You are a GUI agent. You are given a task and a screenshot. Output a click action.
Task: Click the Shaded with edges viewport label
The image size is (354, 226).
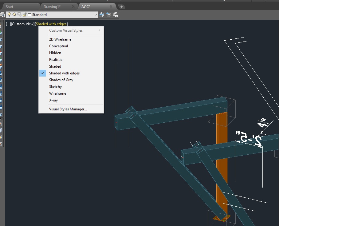[51, 24]
